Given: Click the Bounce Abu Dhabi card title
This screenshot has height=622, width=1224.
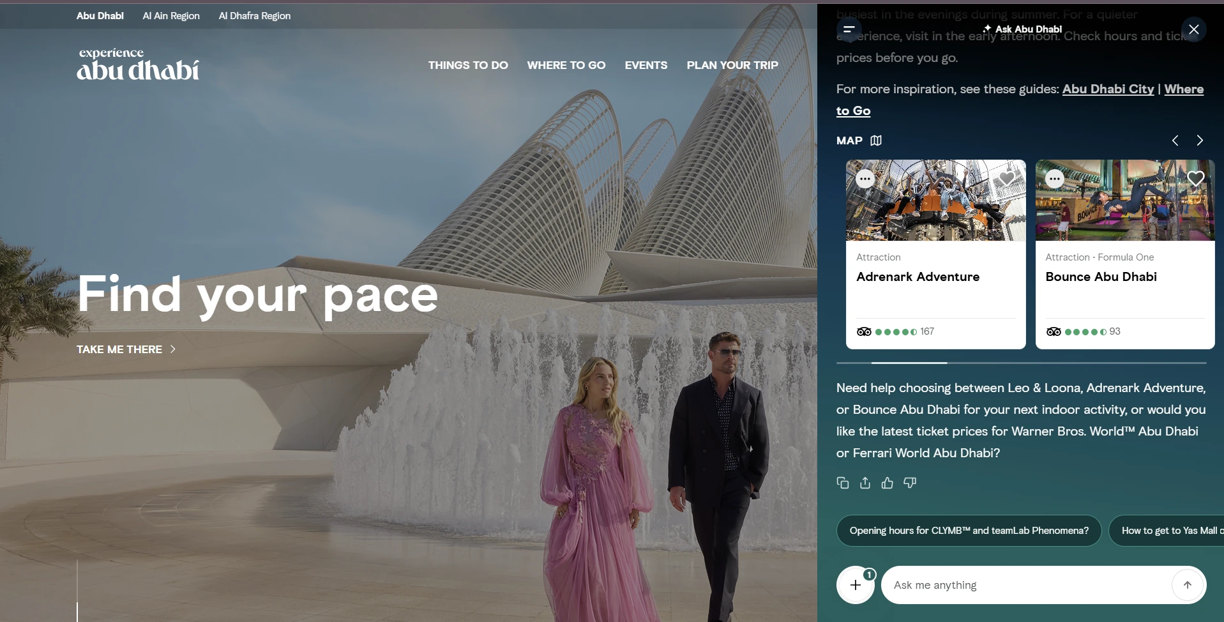Looking at the screenshot, I should 1101,277.
